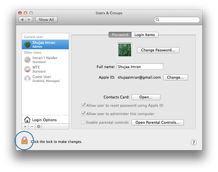Screen dimensions: 218x172
Task: Switch to the Password tab
Action: [120, 35]
